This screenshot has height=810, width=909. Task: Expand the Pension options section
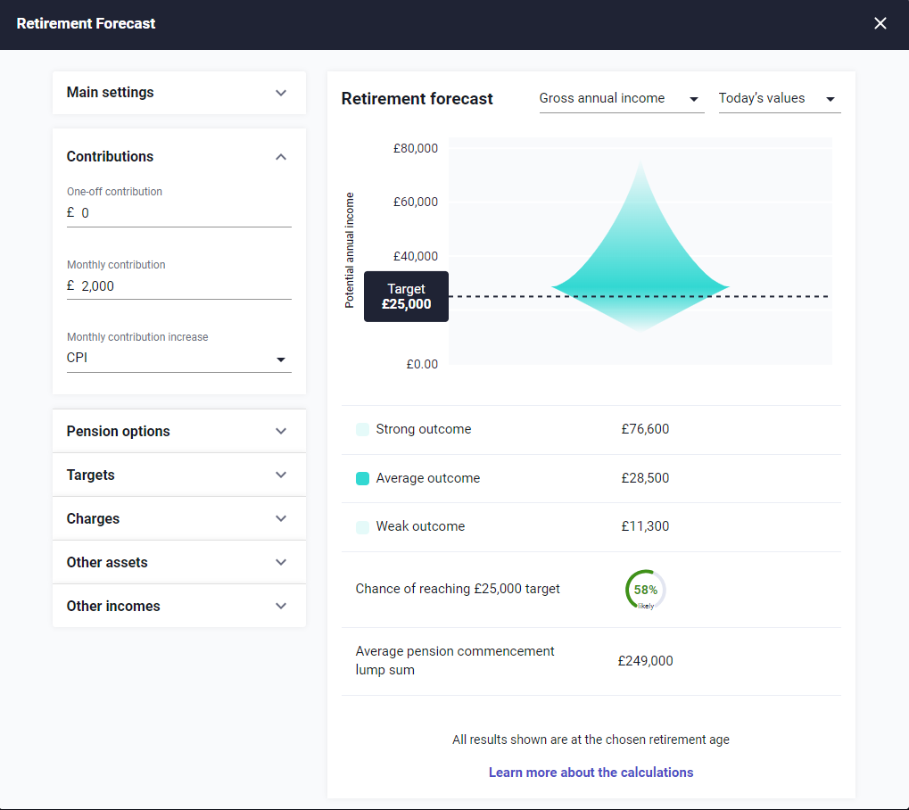tap(178, 431)
